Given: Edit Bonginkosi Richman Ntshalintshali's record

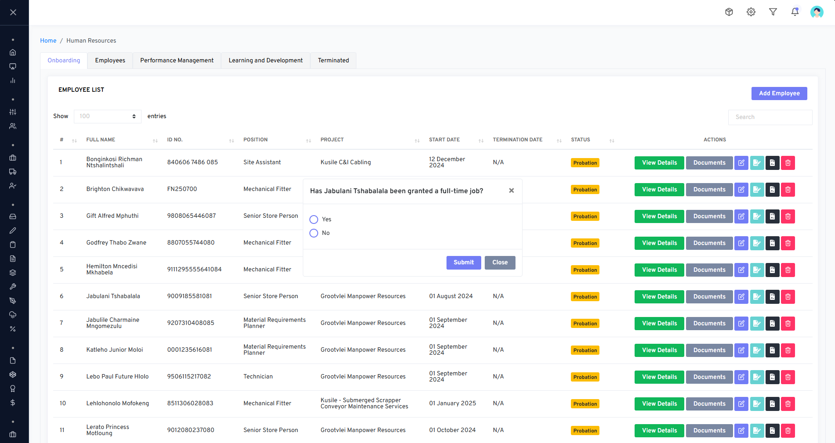Looking at the screenshot, I should (x=741, y=163).
